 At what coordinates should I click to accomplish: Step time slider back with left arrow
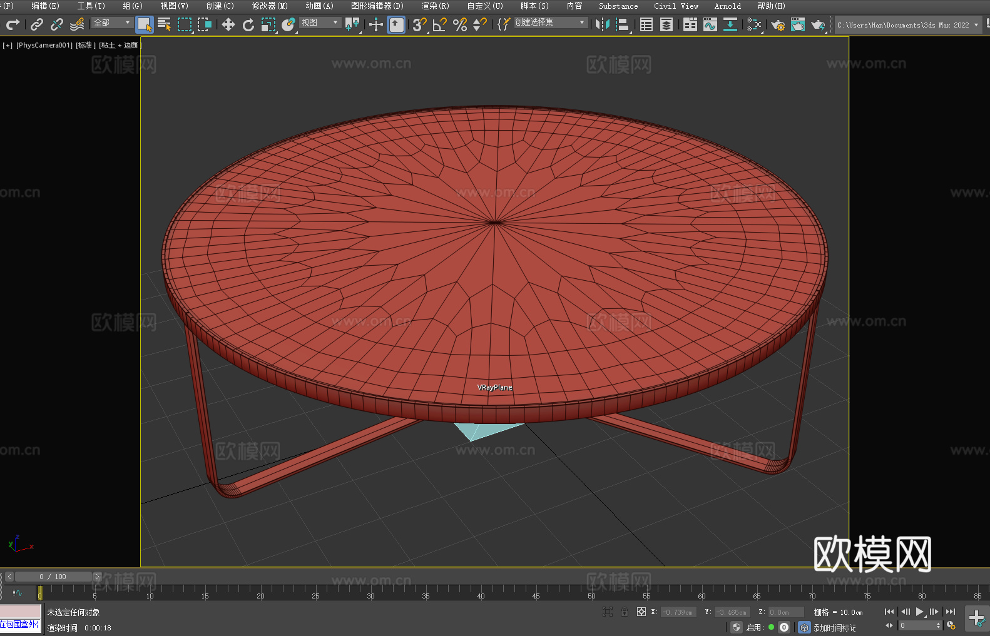[9, 577]
